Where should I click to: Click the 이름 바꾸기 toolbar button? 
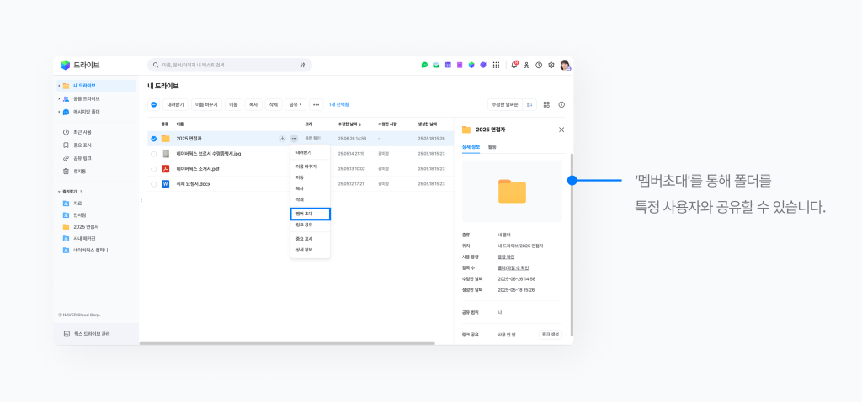pos(205,105)
